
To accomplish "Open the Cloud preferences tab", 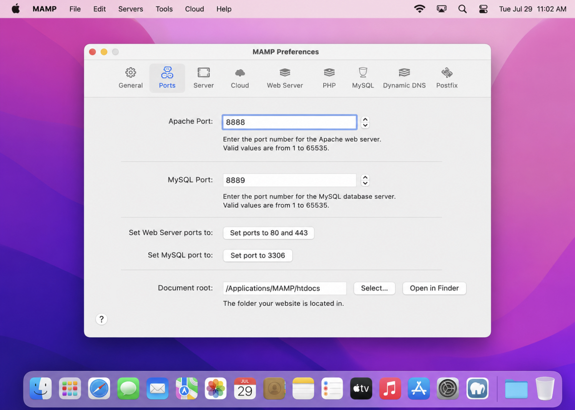I will tap(240, 78).
